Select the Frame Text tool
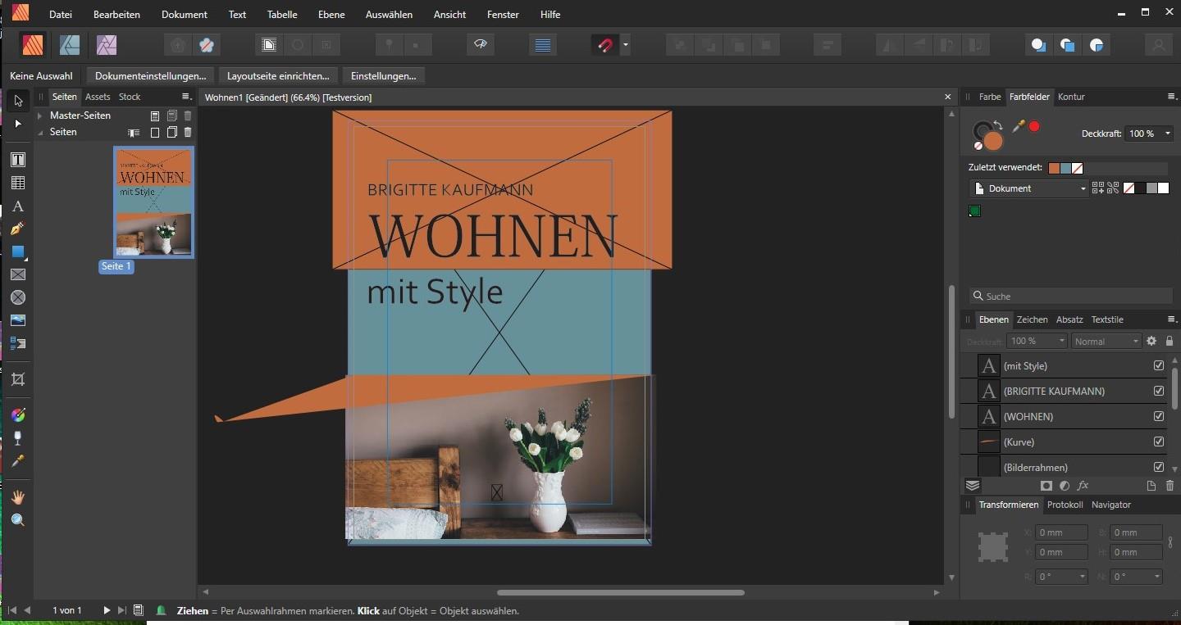Image resolution: width=1181 pixels, height=625 pixels. click(x=18, y=160)
